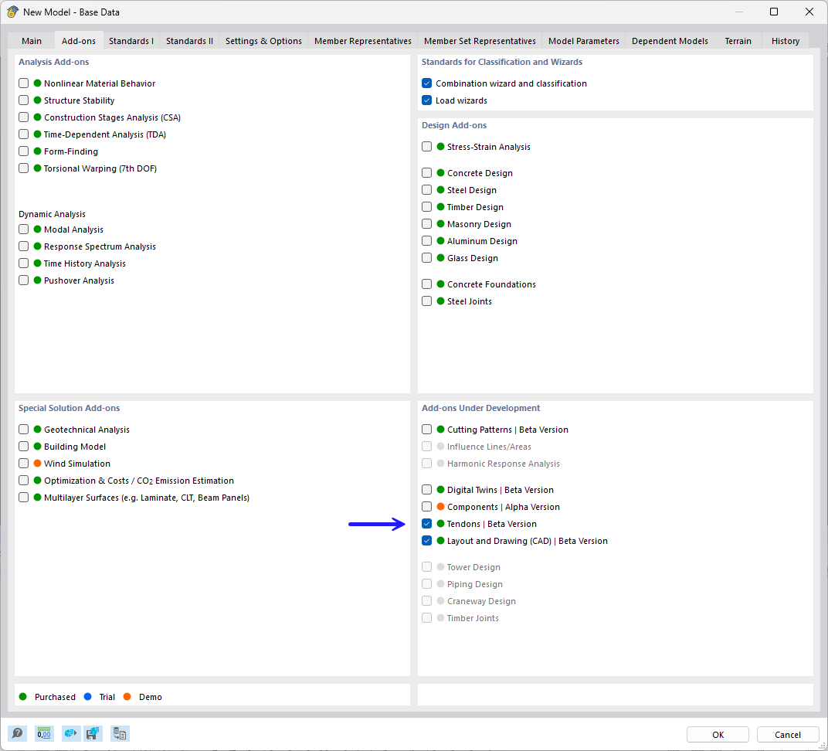Disable the Tendons Beta Version add-on

(426, 523)
